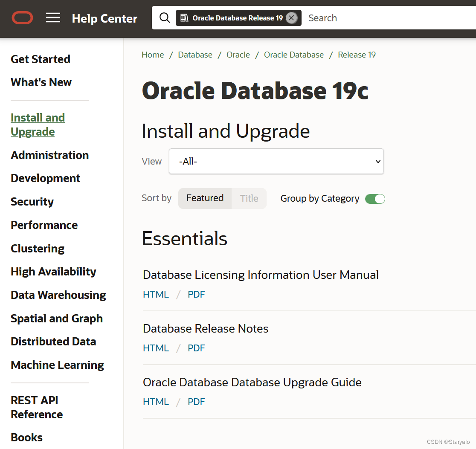Open the Help Center title link

tap(104, 18)
